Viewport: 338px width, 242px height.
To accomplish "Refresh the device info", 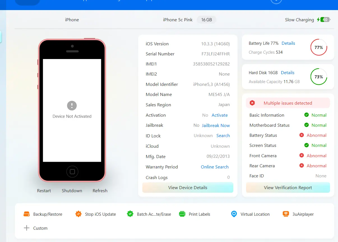I will pyautogui.click(x=100, y=191).
